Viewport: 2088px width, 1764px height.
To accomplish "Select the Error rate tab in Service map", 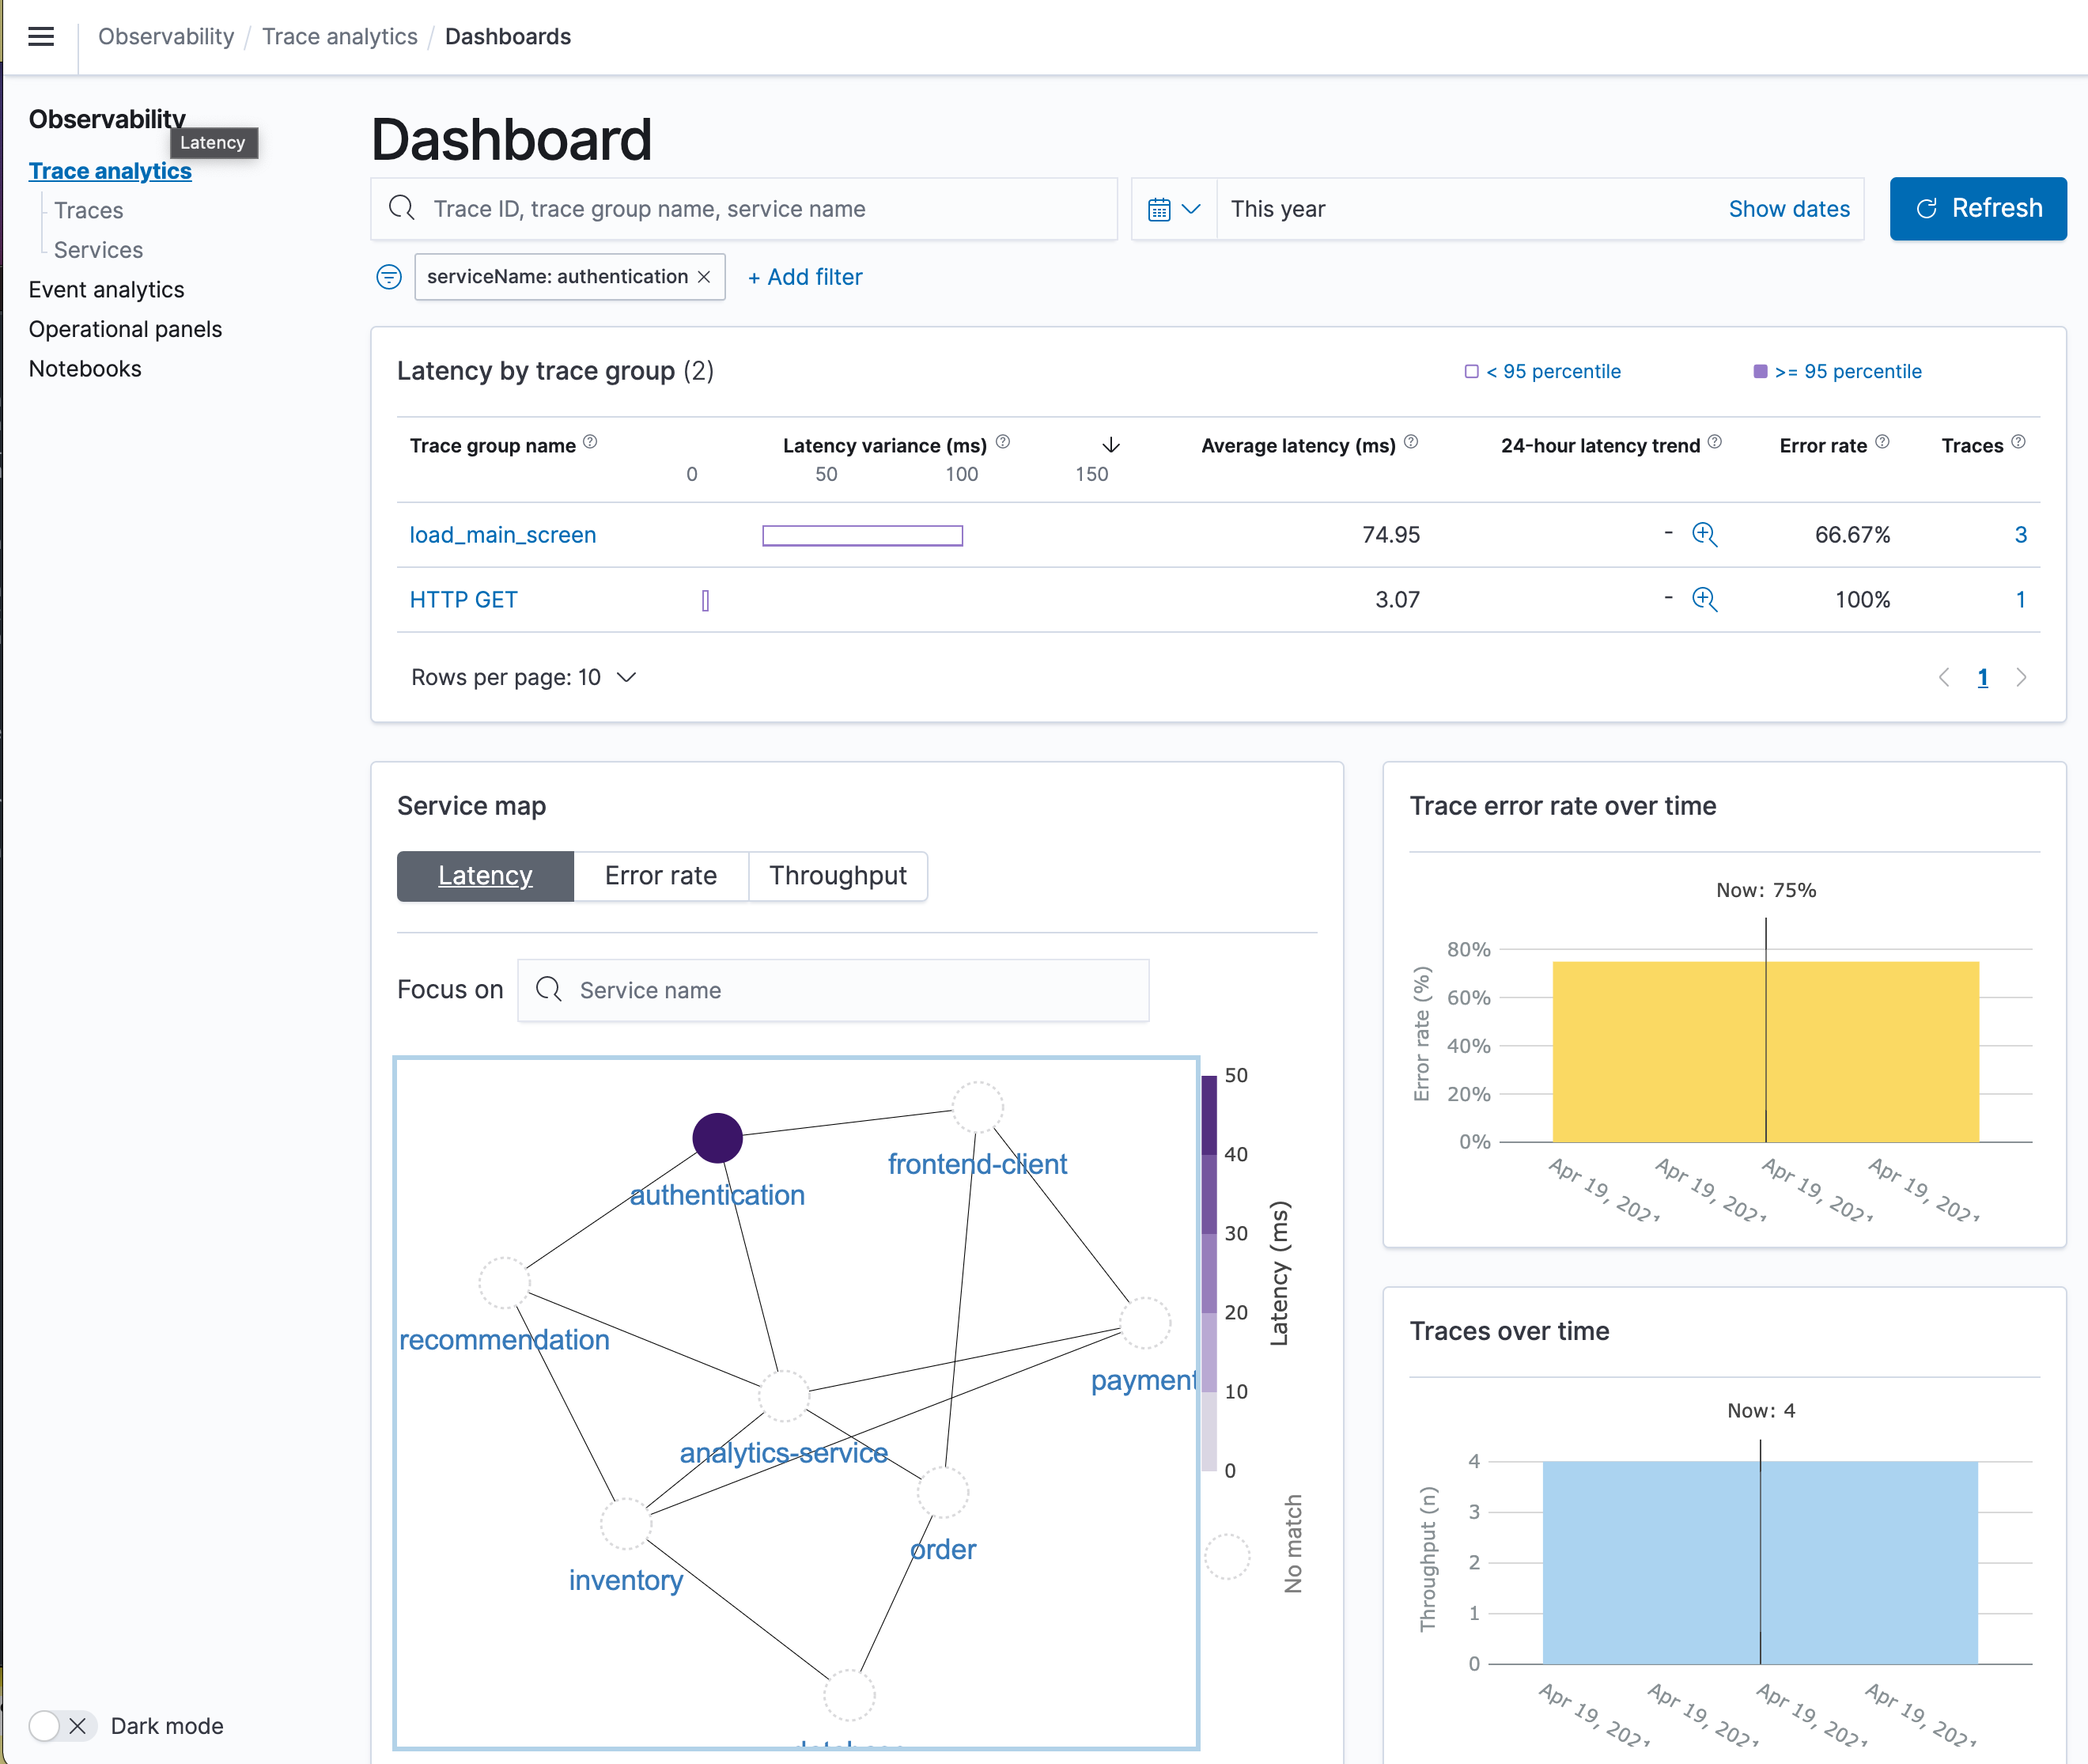I will tap(661, 872).
